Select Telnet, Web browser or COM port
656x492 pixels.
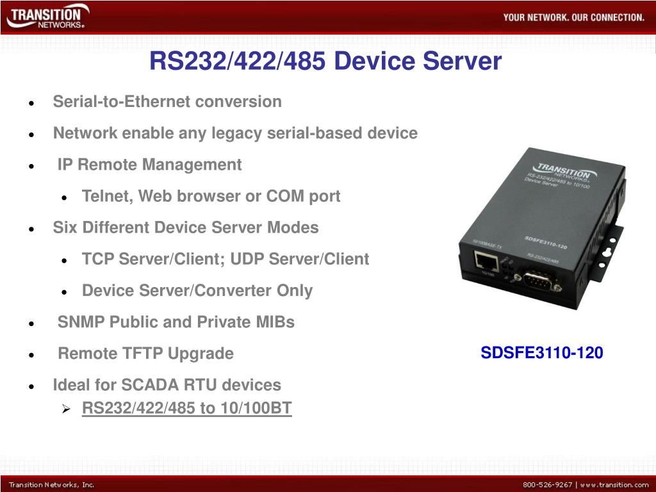pos(211,196)
